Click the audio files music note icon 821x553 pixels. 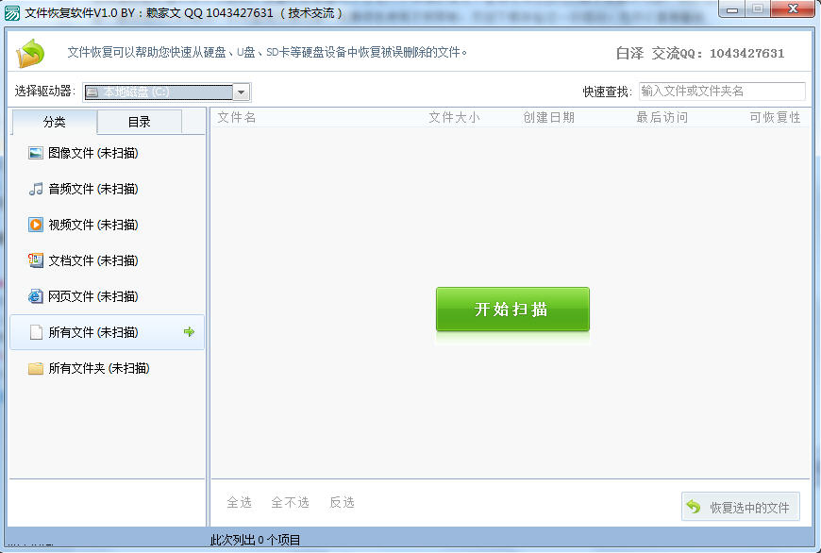[36, 189]
